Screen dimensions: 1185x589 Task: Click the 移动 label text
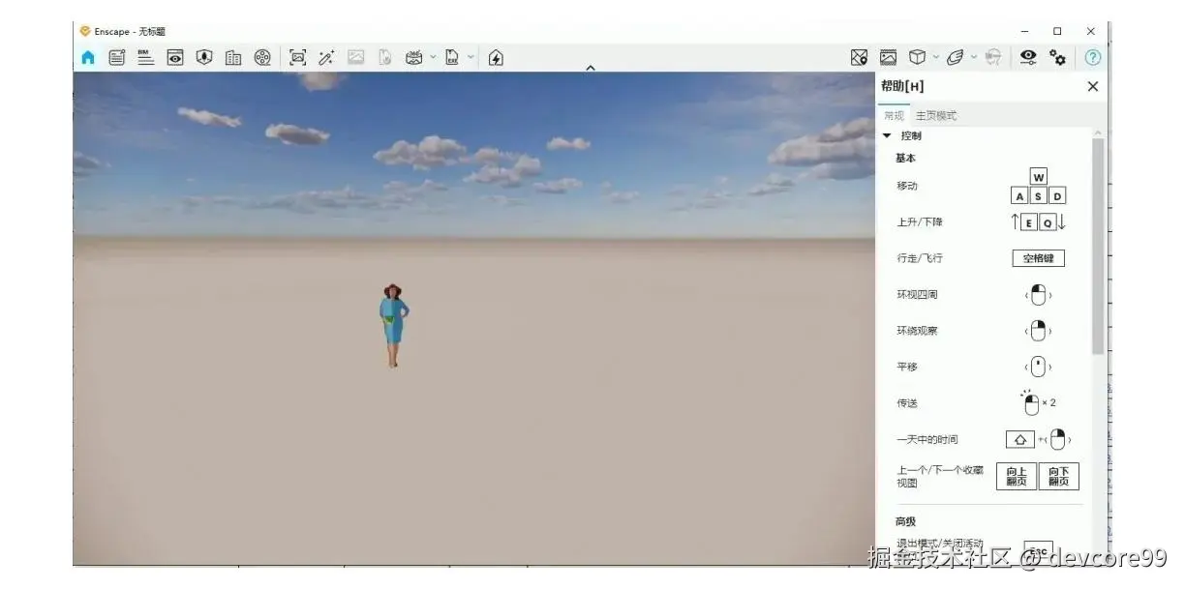906,186
